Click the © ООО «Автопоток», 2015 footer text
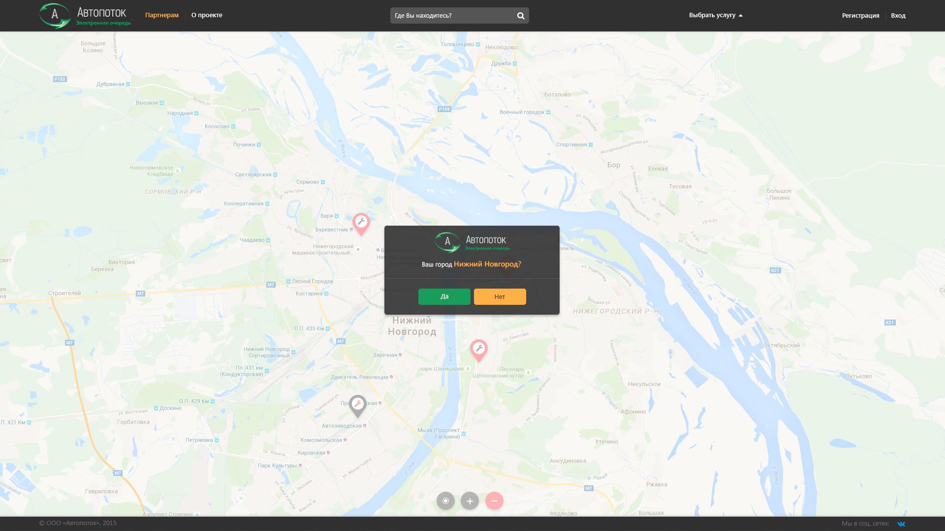Viewport: 945px width, 531px height. [x=78, y=523]
